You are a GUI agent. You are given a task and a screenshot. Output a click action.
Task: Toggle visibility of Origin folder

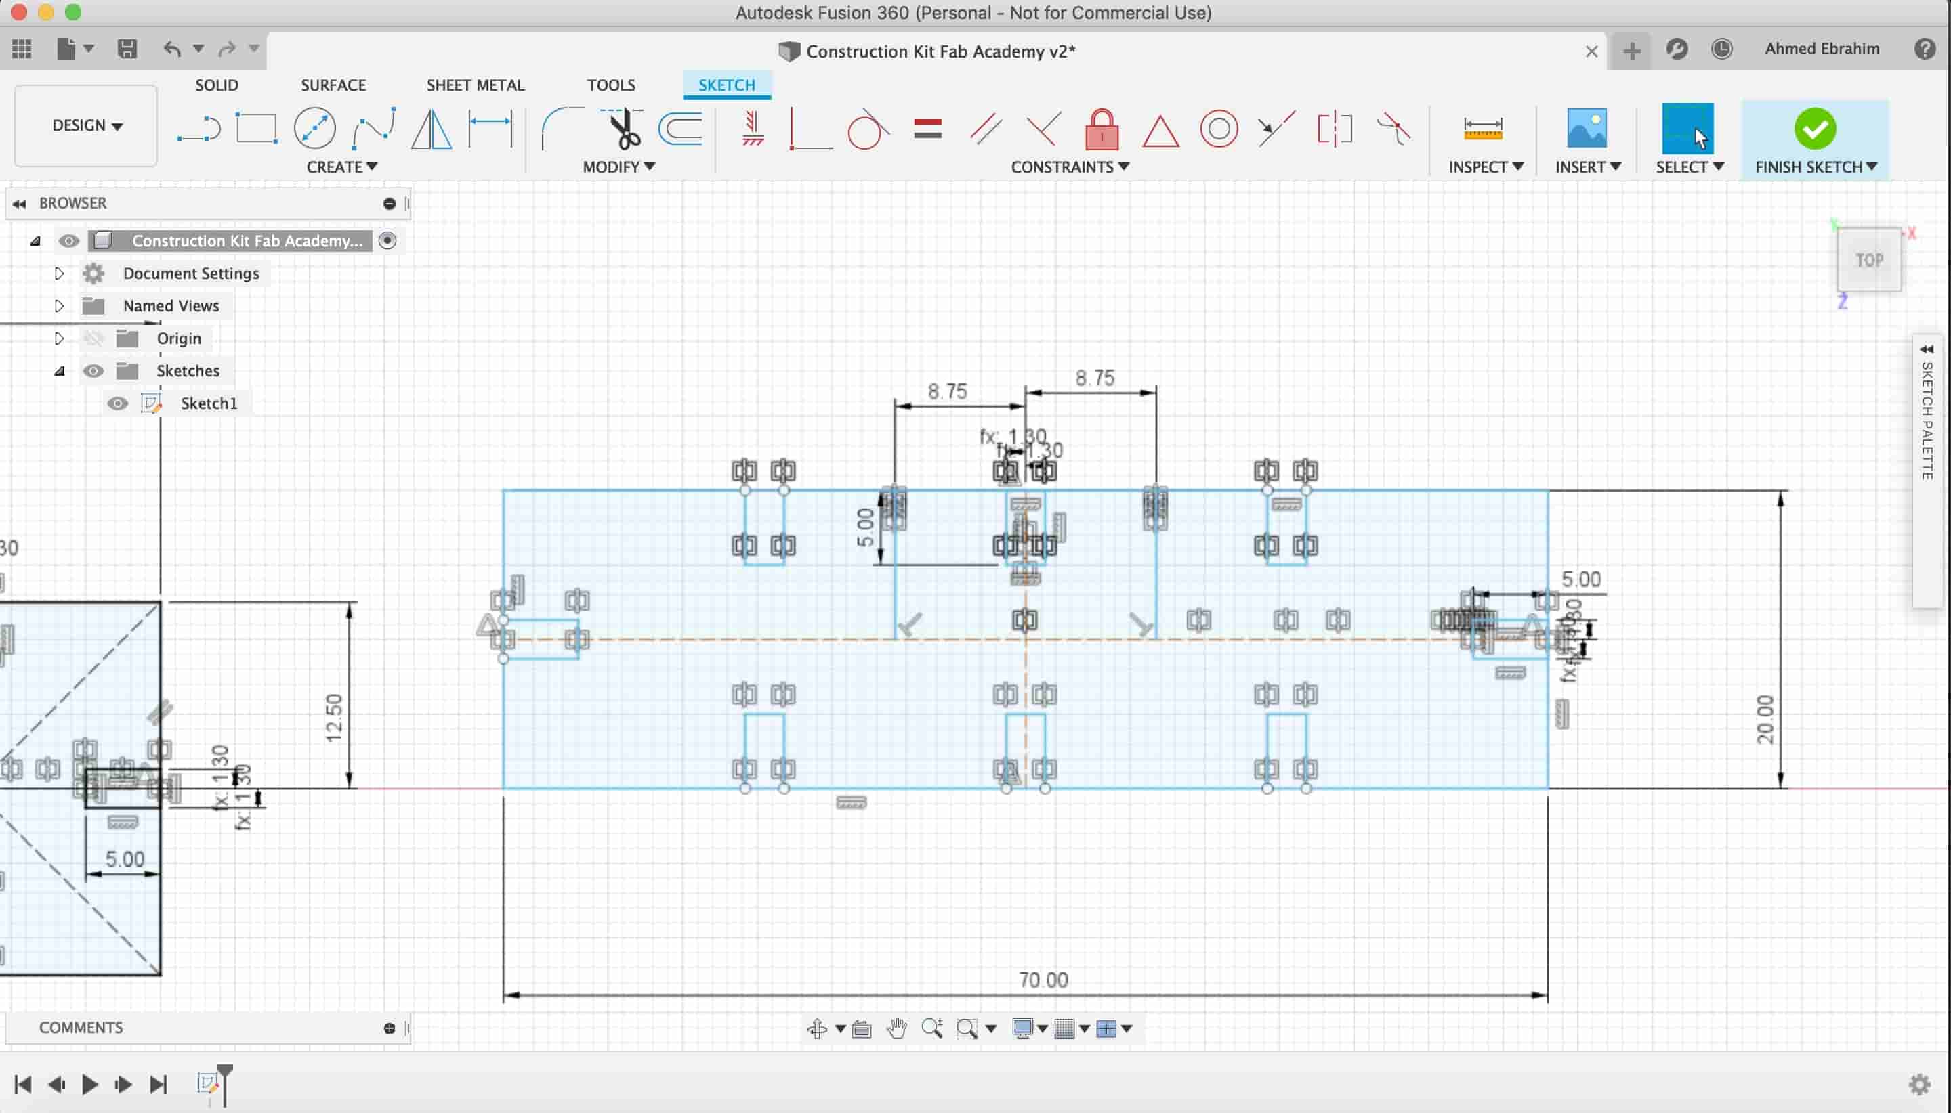[x=93, y=338]
